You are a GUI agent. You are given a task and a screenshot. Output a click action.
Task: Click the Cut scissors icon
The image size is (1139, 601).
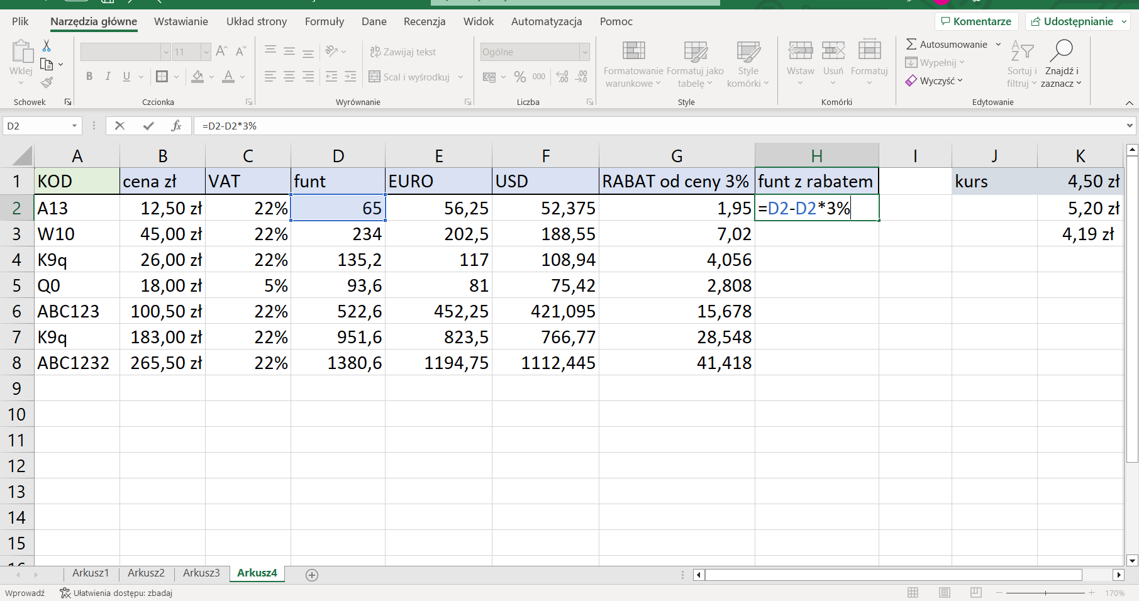pos(47,46)
